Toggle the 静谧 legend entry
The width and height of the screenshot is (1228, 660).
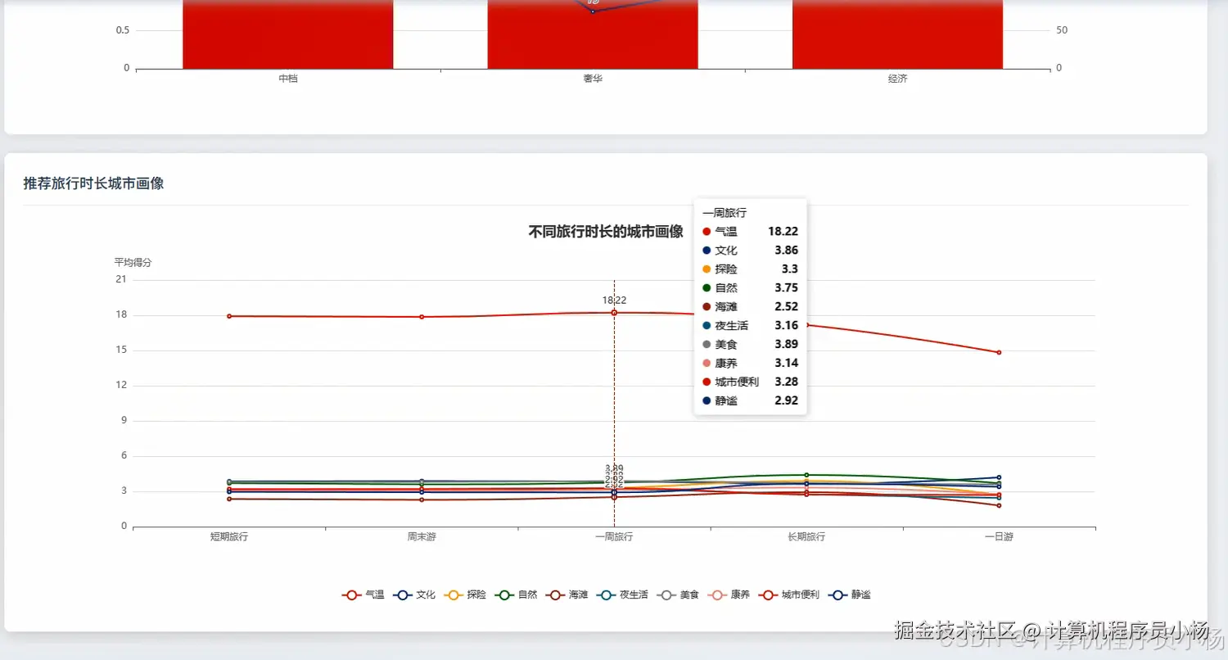click(x=850, y=594)
